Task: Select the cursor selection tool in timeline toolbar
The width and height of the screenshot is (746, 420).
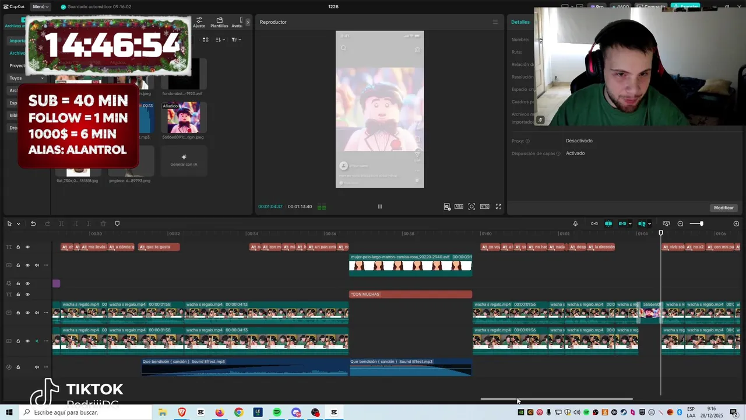Action: point(9,223)
